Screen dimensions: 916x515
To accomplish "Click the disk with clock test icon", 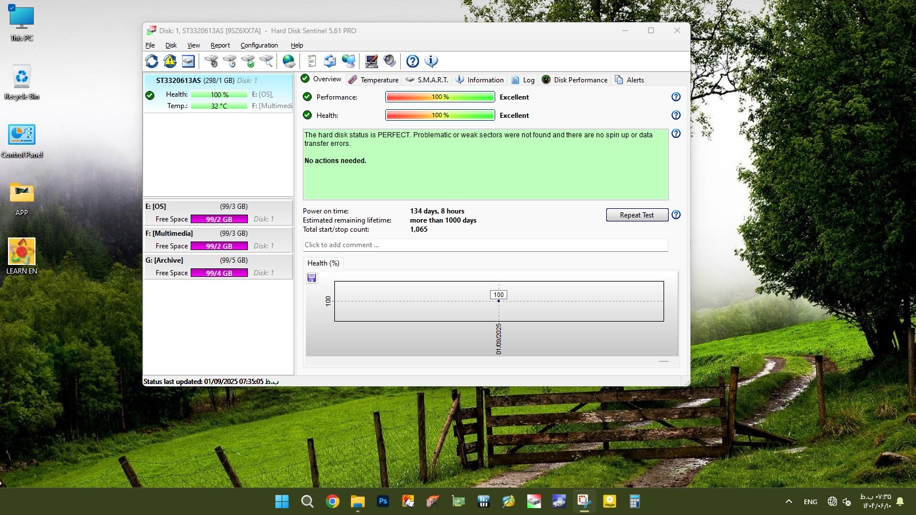I will [230, 61].
